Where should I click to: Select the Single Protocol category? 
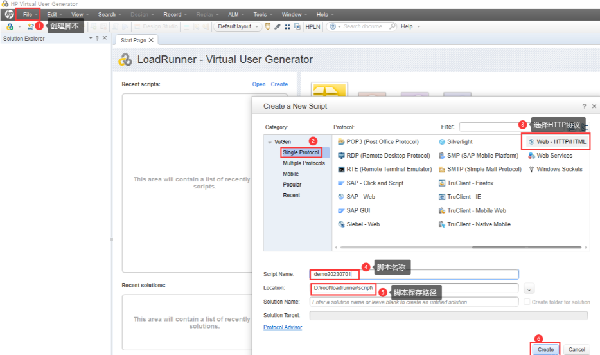(x=301, y=152)
